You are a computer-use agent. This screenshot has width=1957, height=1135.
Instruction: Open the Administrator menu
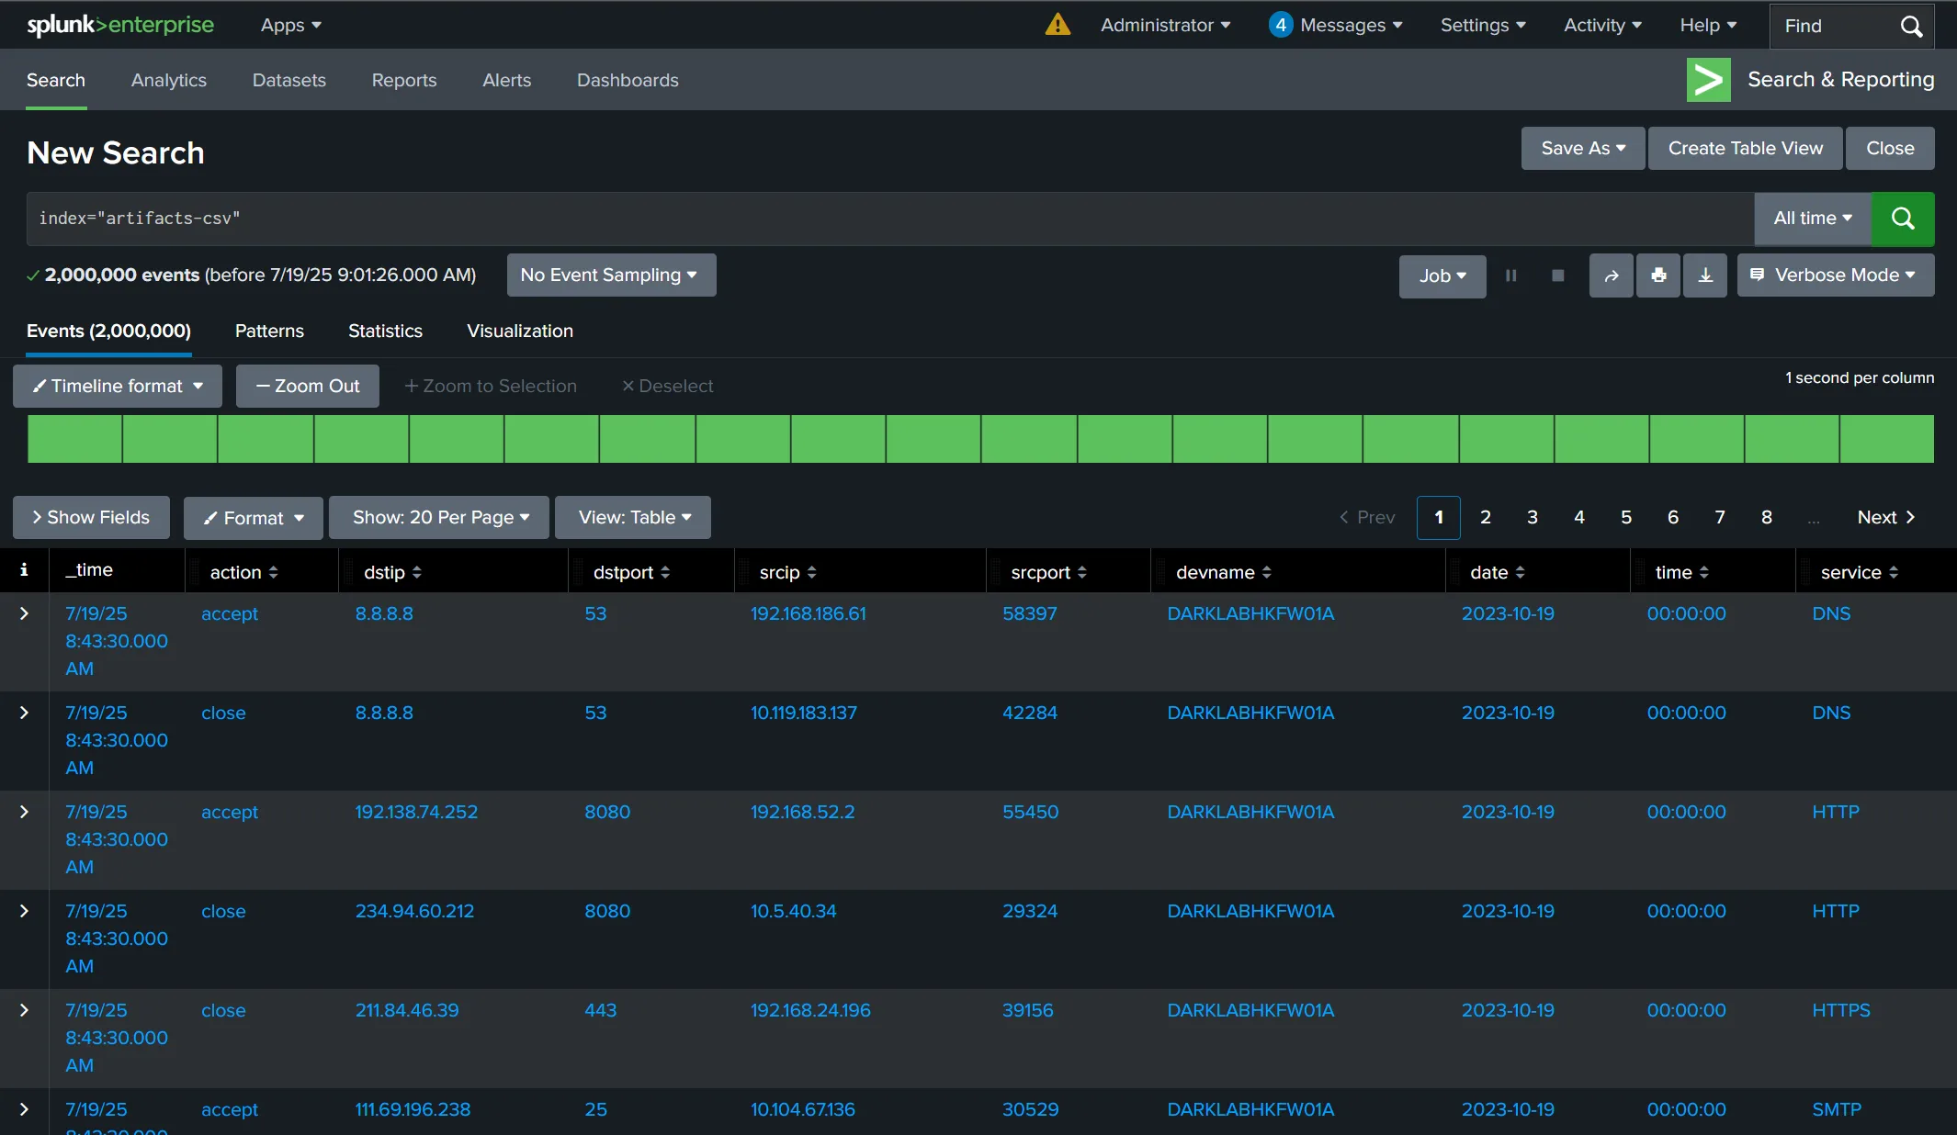click(1165, 25)
